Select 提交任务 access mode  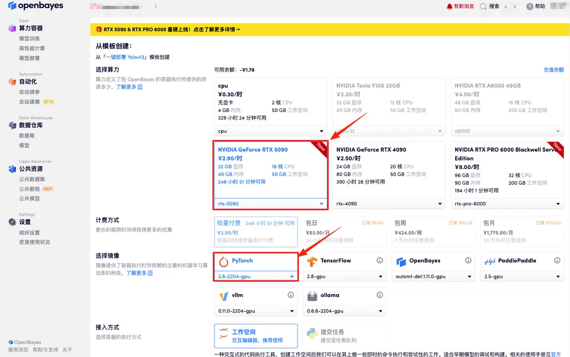[x=345, y=336]
